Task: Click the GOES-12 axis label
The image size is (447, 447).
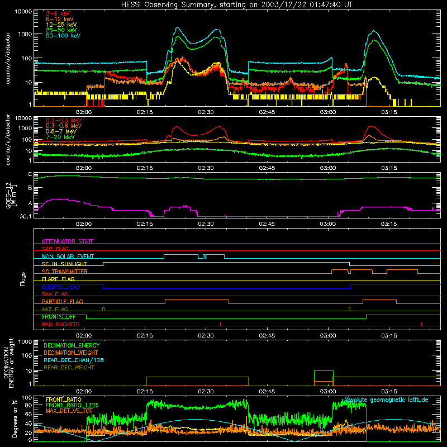Action: click(x=11, y=195)
